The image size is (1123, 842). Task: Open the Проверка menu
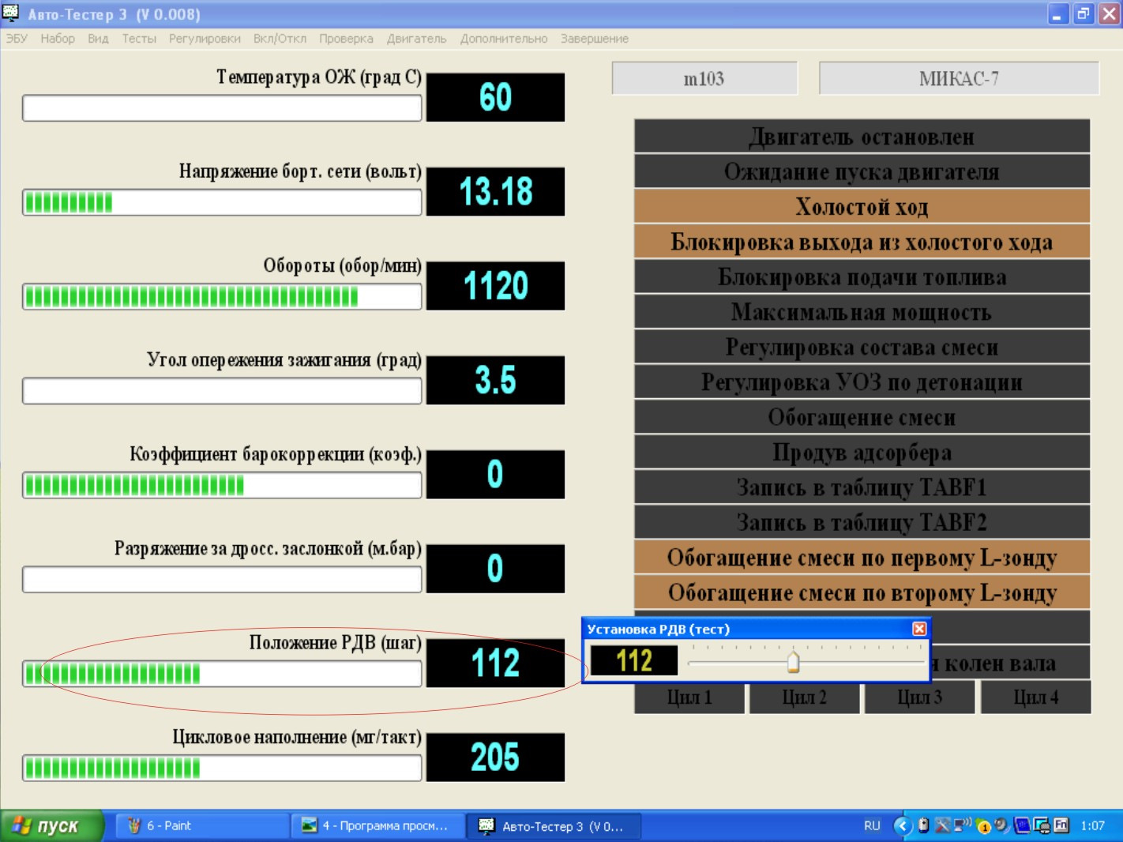coord(346,39)
